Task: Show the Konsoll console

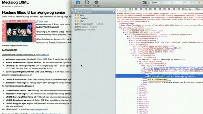Action: pos(145,3)
